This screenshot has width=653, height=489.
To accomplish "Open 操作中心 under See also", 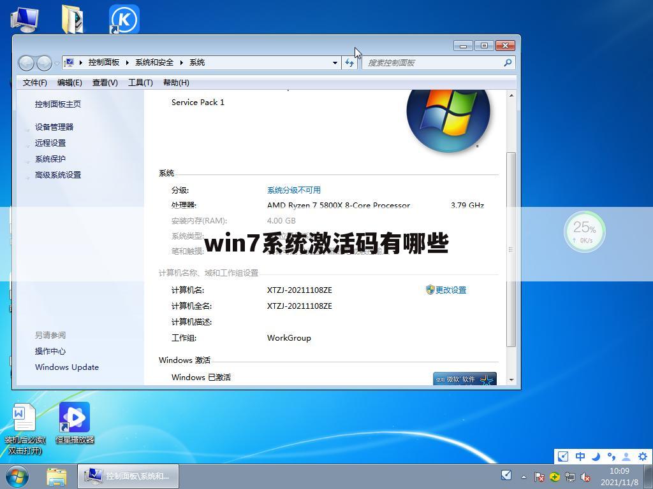I will click(50, 351).
